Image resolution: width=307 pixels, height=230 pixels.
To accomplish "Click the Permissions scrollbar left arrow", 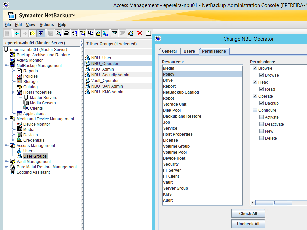I will pyautogui.click(x=253, y=203).
